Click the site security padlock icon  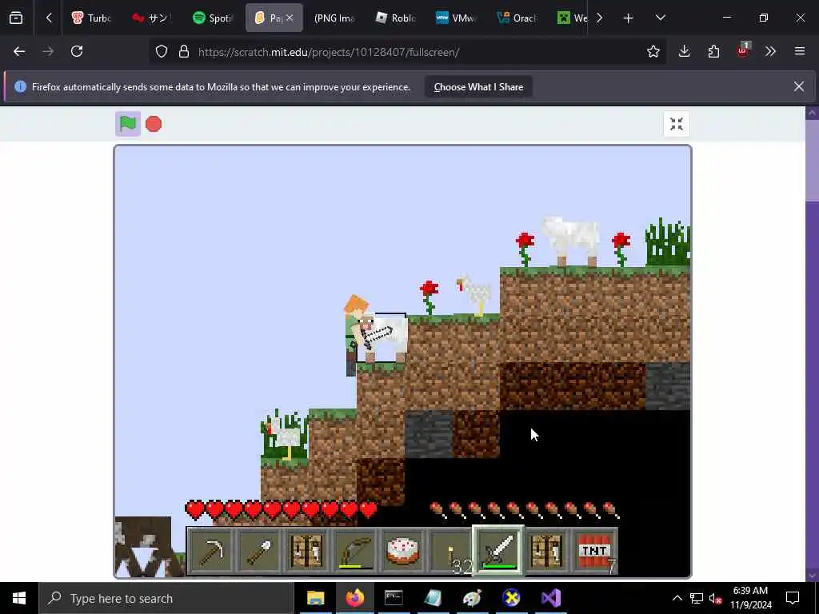[184, 52]
